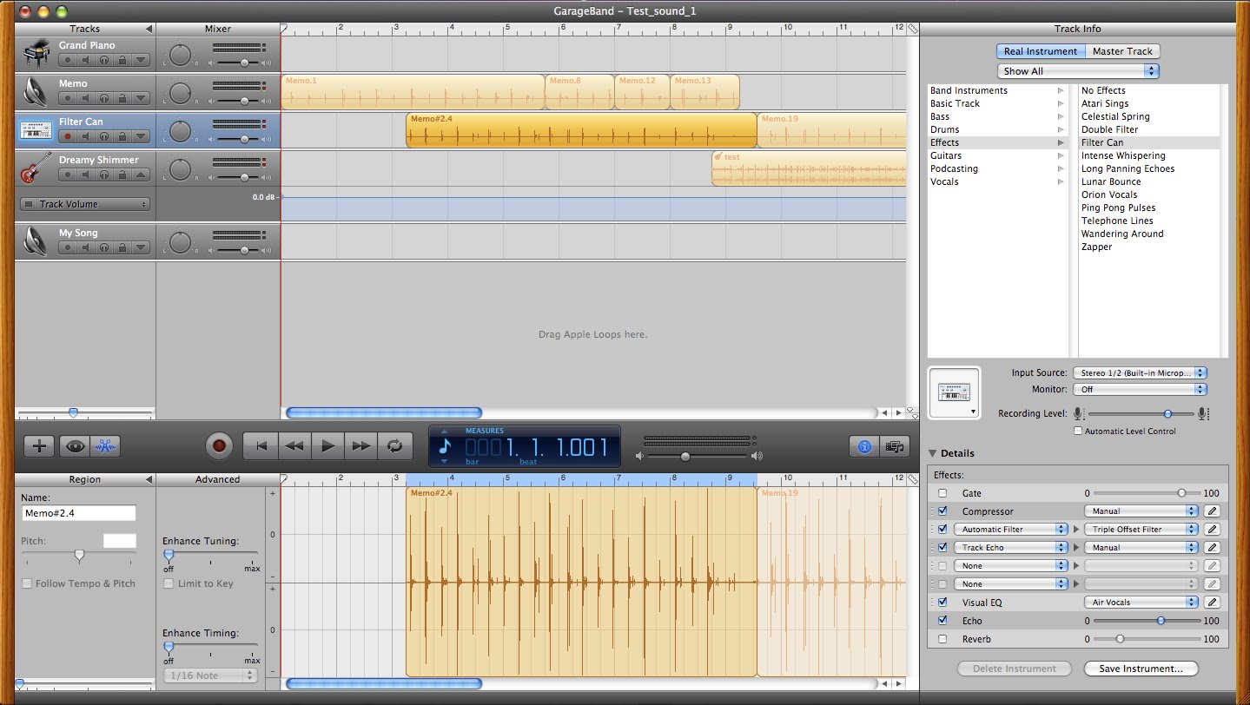Go to the beginning of the song
The width and height of the screenshot is (1250, 705).
click(260, 446)
